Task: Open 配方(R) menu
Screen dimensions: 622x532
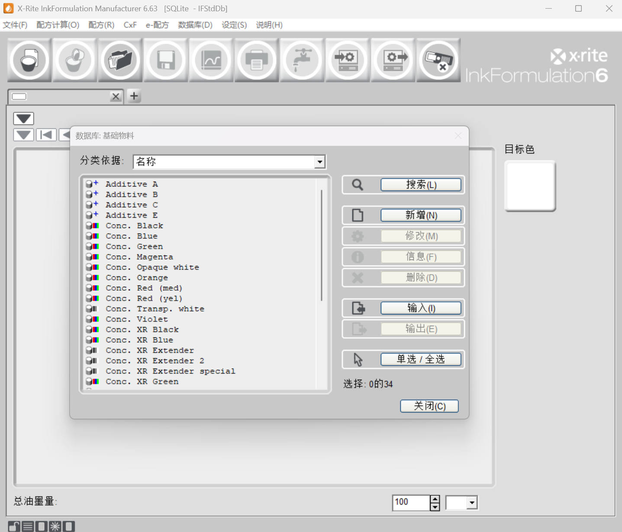Action: click(101, 25)
